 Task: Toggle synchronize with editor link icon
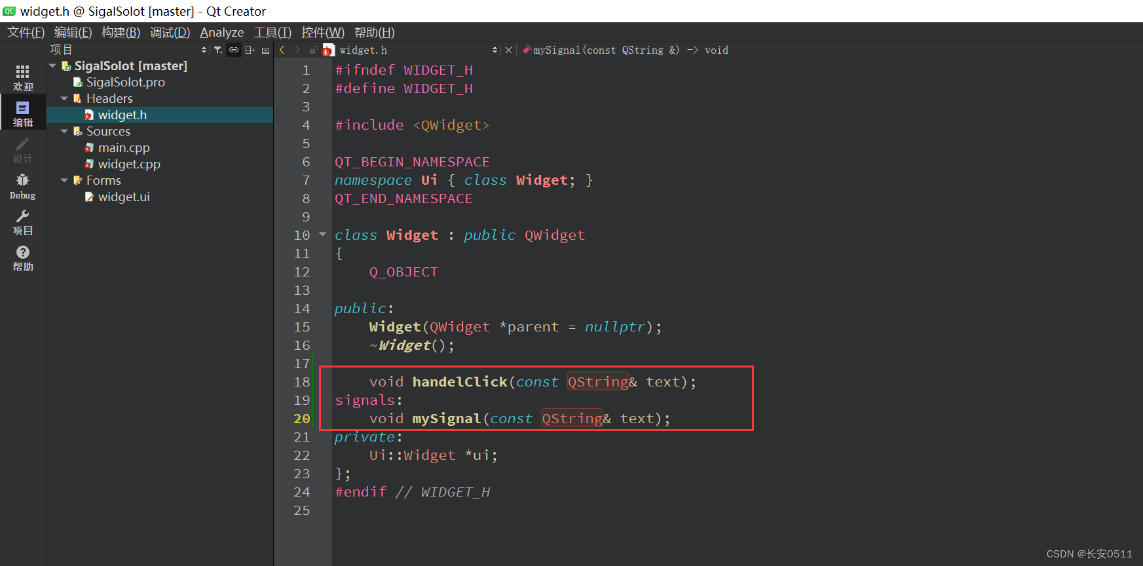(x=234, y=50)
